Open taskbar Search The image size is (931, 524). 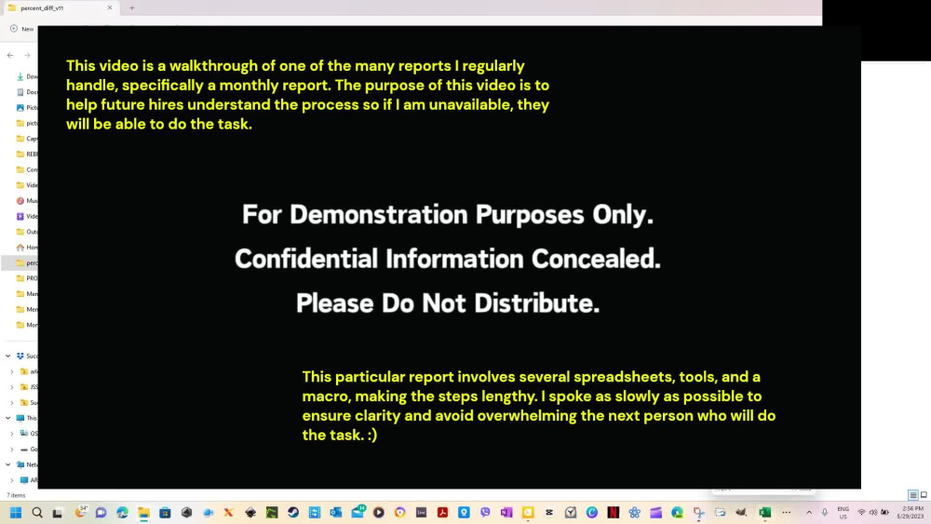coord(37,513)
